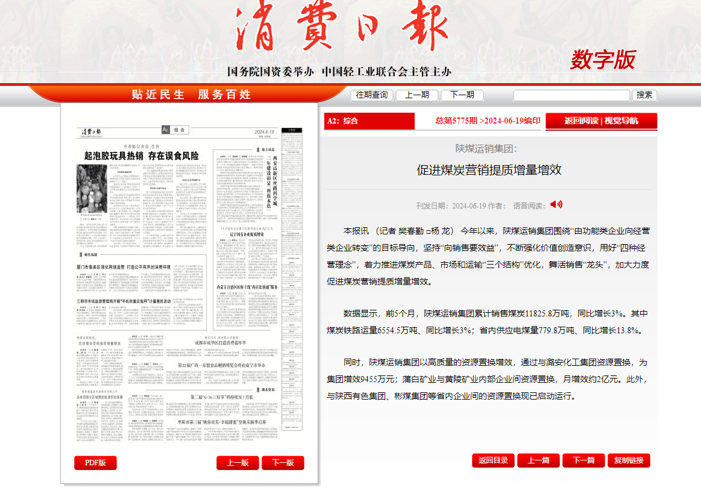Click the 消费日报 masthead logo
The height and width of the screenshot is (496, 701).
click(x=342, y=25)
